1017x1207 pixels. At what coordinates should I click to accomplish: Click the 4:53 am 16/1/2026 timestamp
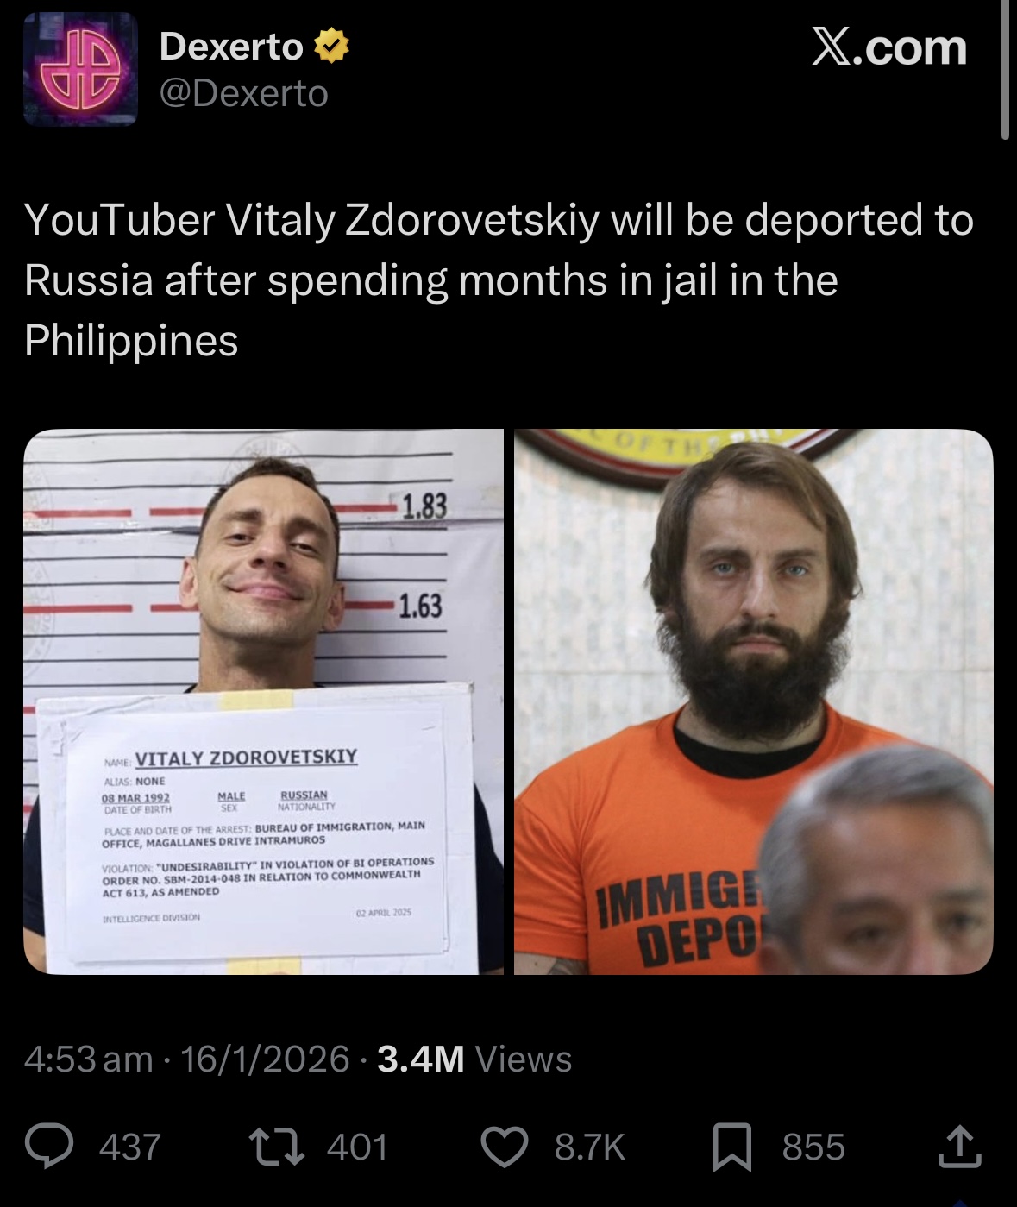[187, 1059]
